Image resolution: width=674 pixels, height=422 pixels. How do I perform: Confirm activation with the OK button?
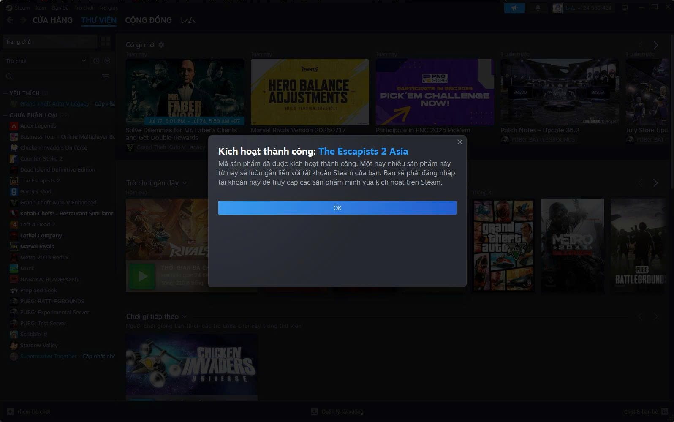[337, 208]
